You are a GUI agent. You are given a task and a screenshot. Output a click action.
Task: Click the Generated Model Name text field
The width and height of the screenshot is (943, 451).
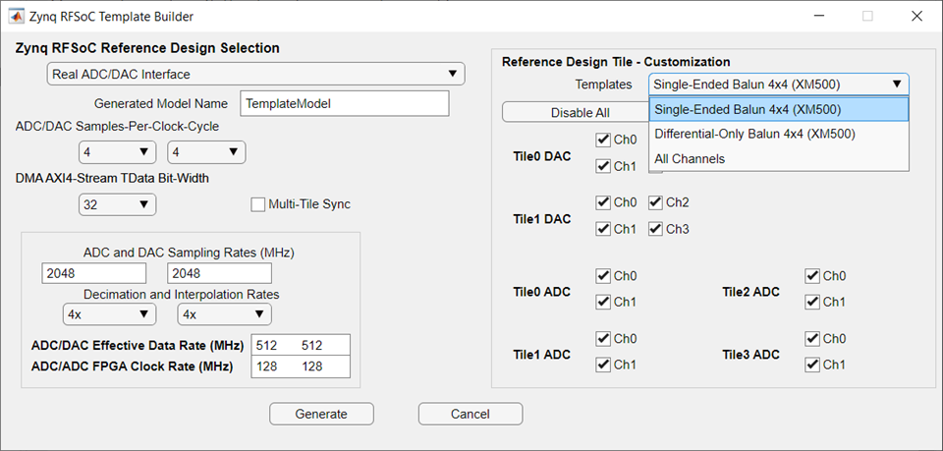[x=344, y=103]
